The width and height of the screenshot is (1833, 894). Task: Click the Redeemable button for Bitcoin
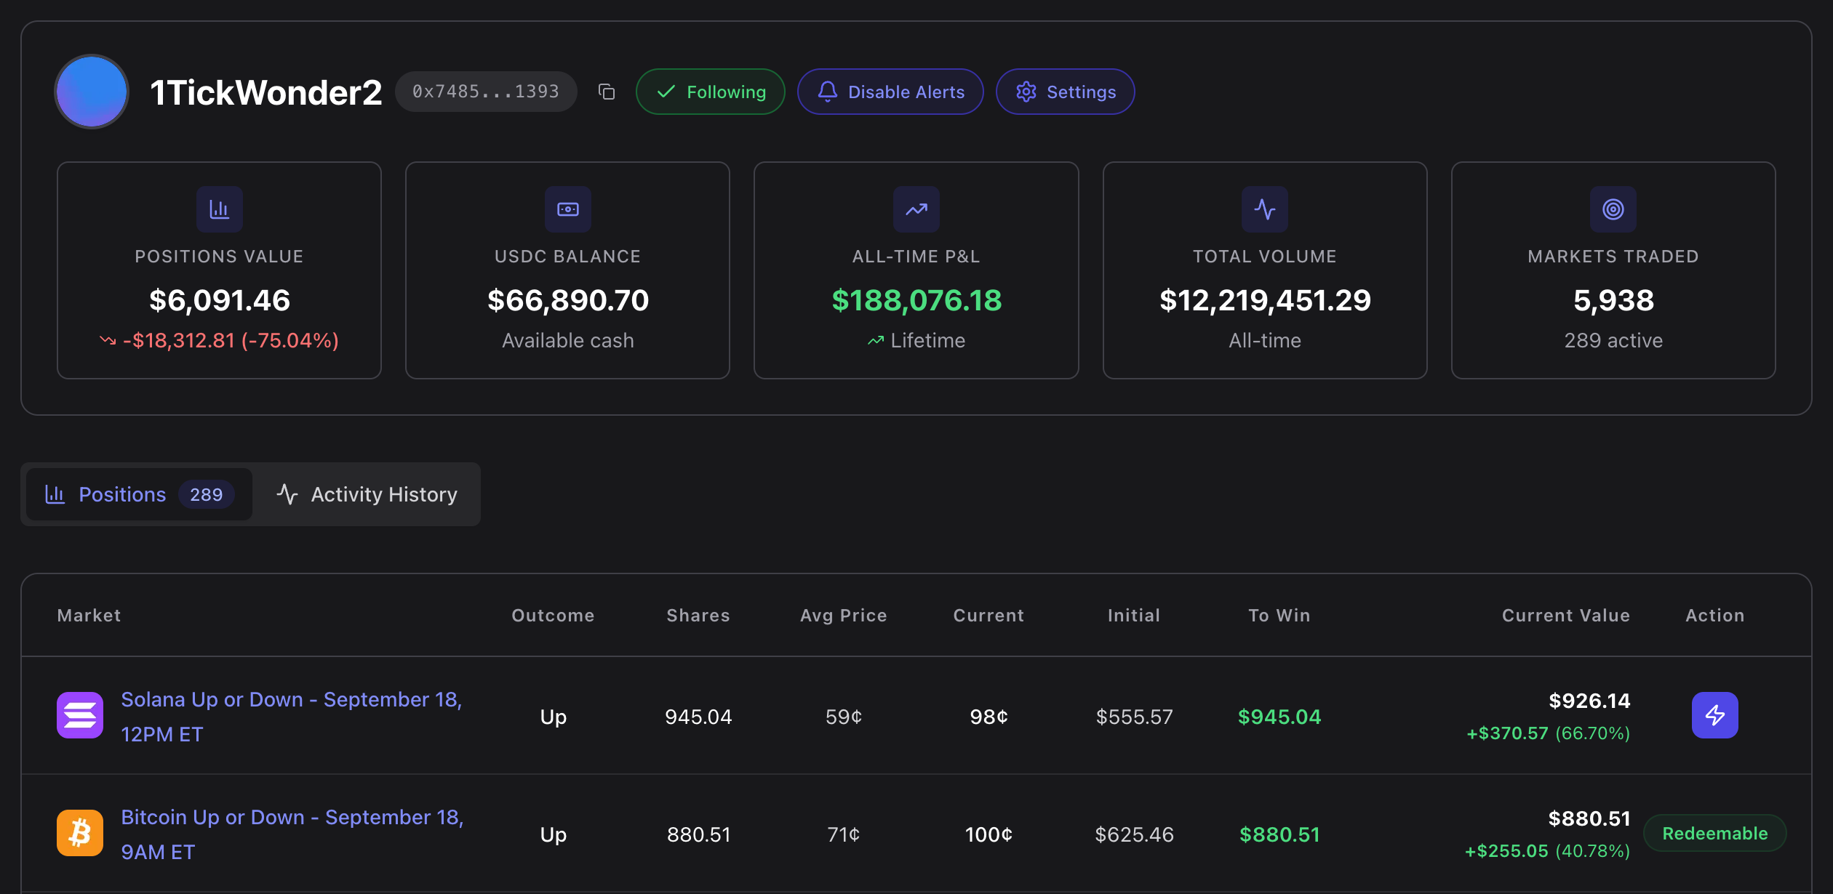point(1714,833)
